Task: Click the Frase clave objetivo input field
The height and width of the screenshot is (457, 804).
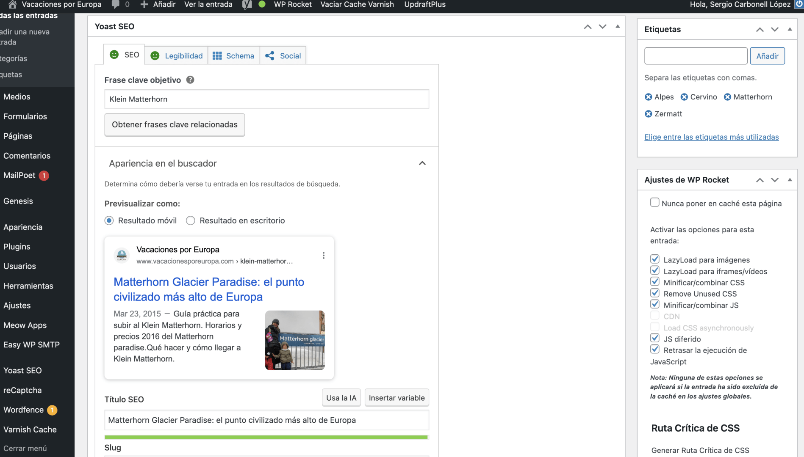Action: click(x=266, y=99)
